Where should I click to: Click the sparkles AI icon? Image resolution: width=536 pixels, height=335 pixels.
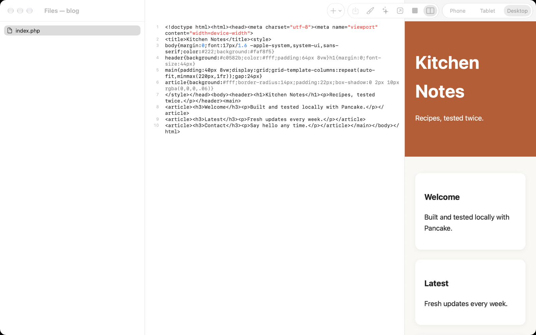point(385,11)
